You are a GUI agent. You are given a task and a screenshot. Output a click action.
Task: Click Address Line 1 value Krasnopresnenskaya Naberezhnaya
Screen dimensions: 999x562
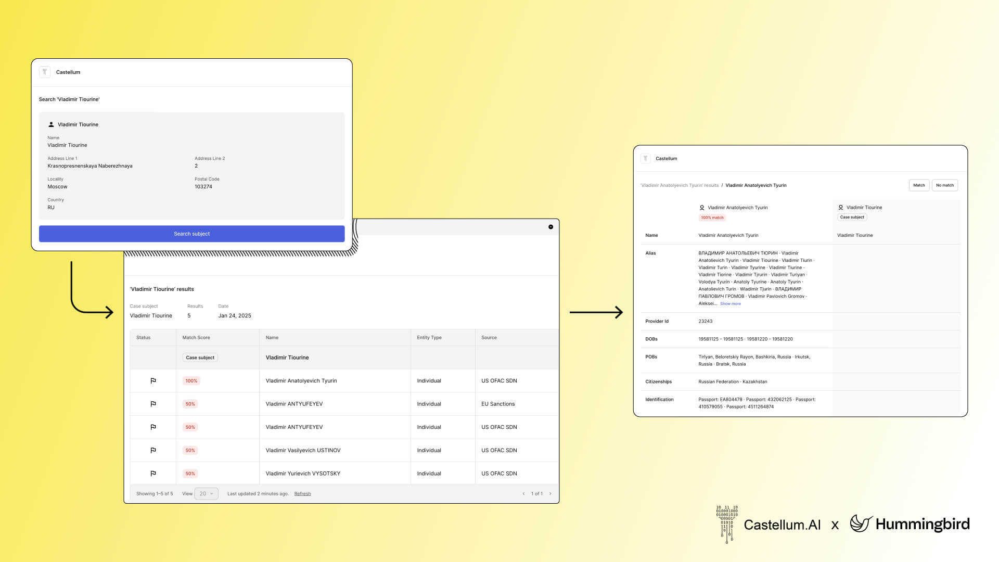(x=90, y=166)
